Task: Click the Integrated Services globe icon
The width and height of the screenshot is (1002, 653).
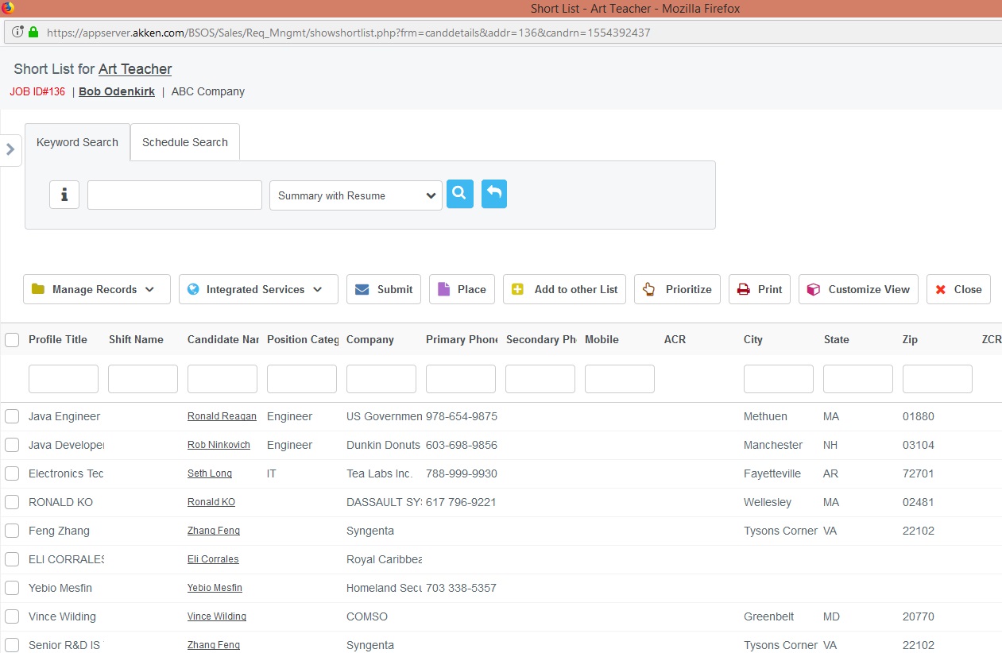Action: point(193,289)
